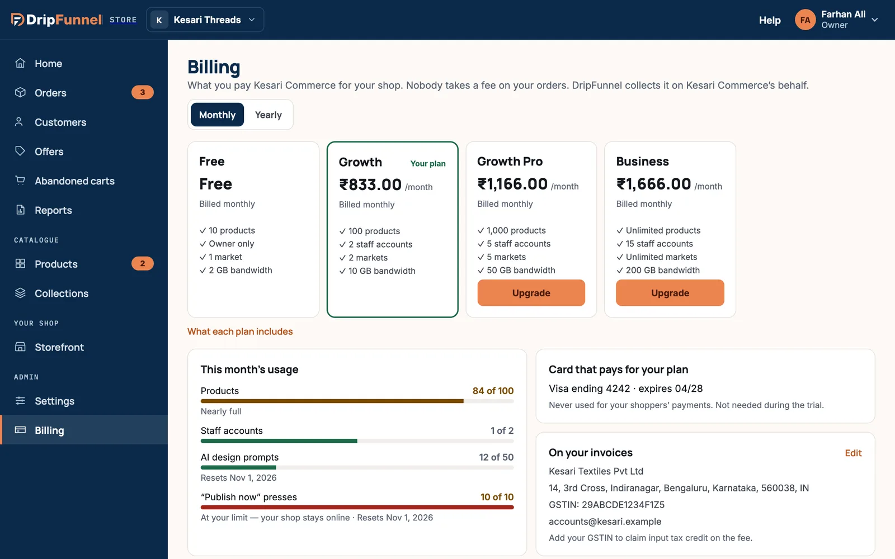Click the Orders box icon
Image resolution: width=895 pixels, height=559 pixels.
coord(20,92)
